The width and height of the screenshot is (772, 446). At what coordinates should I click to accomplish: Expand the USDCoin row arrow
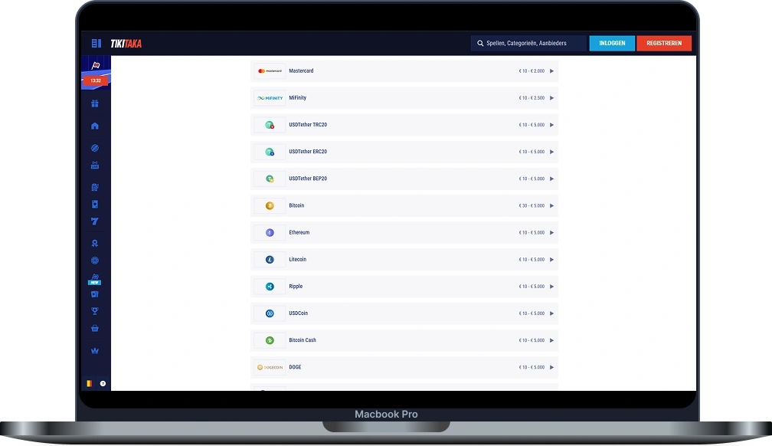[x=551, y=313]
